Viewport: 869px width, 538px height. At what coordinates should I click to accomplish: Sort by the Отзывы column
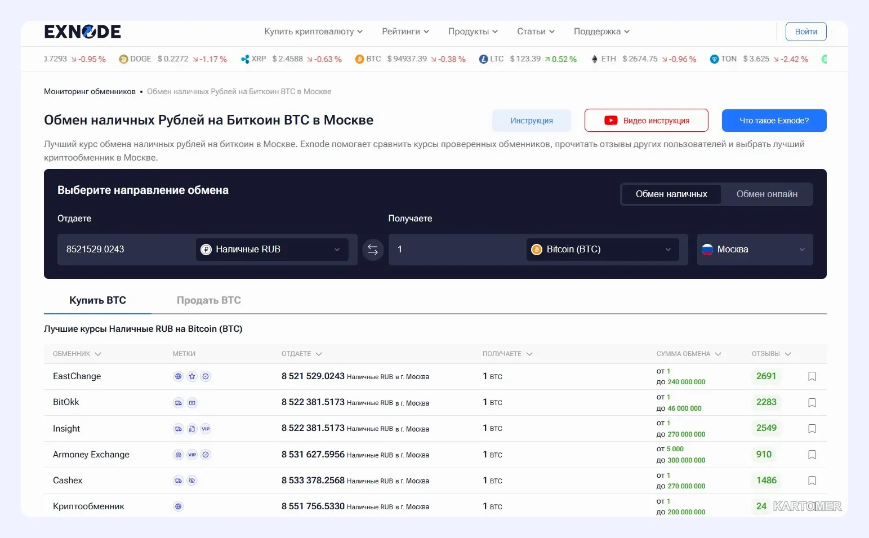coord(772,354)
